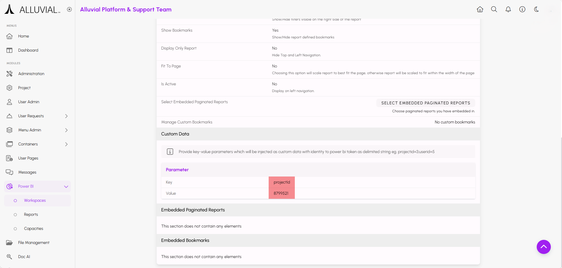Click the Administration tools icon

9,74
